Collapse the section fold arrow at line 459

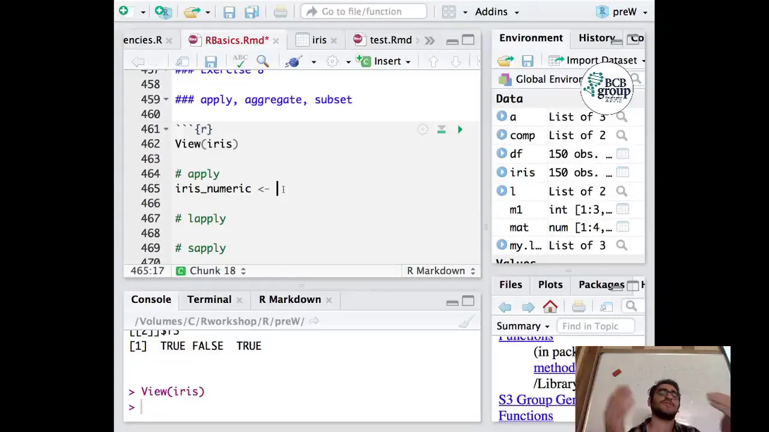pyautogui.click(x=166, y=100)
